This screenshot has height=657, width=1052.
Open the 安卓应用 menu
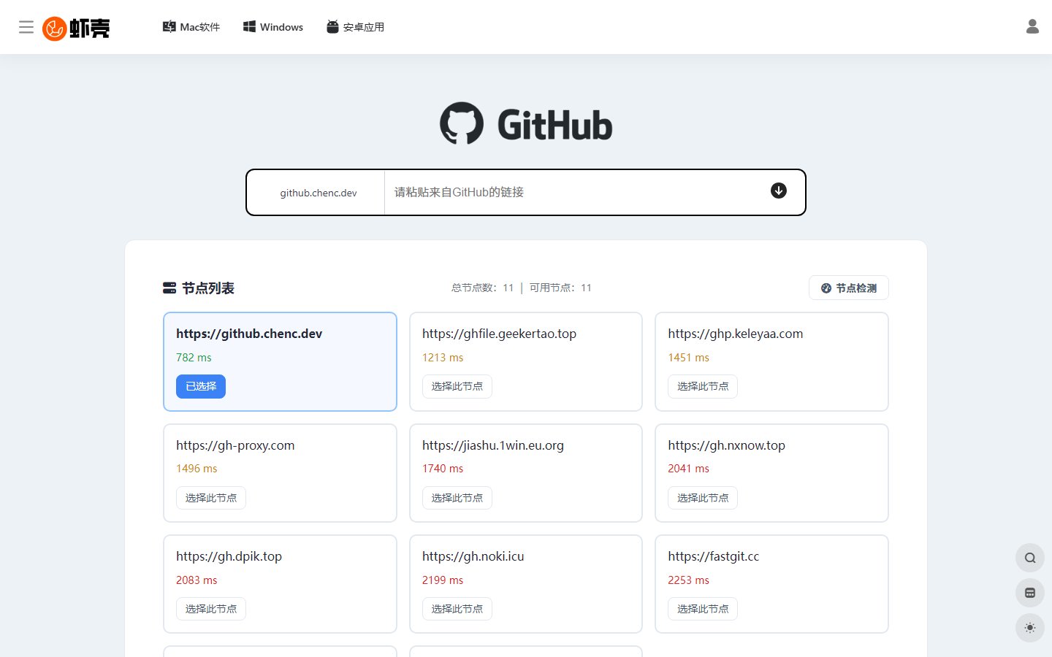pyautogui.click(x=355, y=27)
